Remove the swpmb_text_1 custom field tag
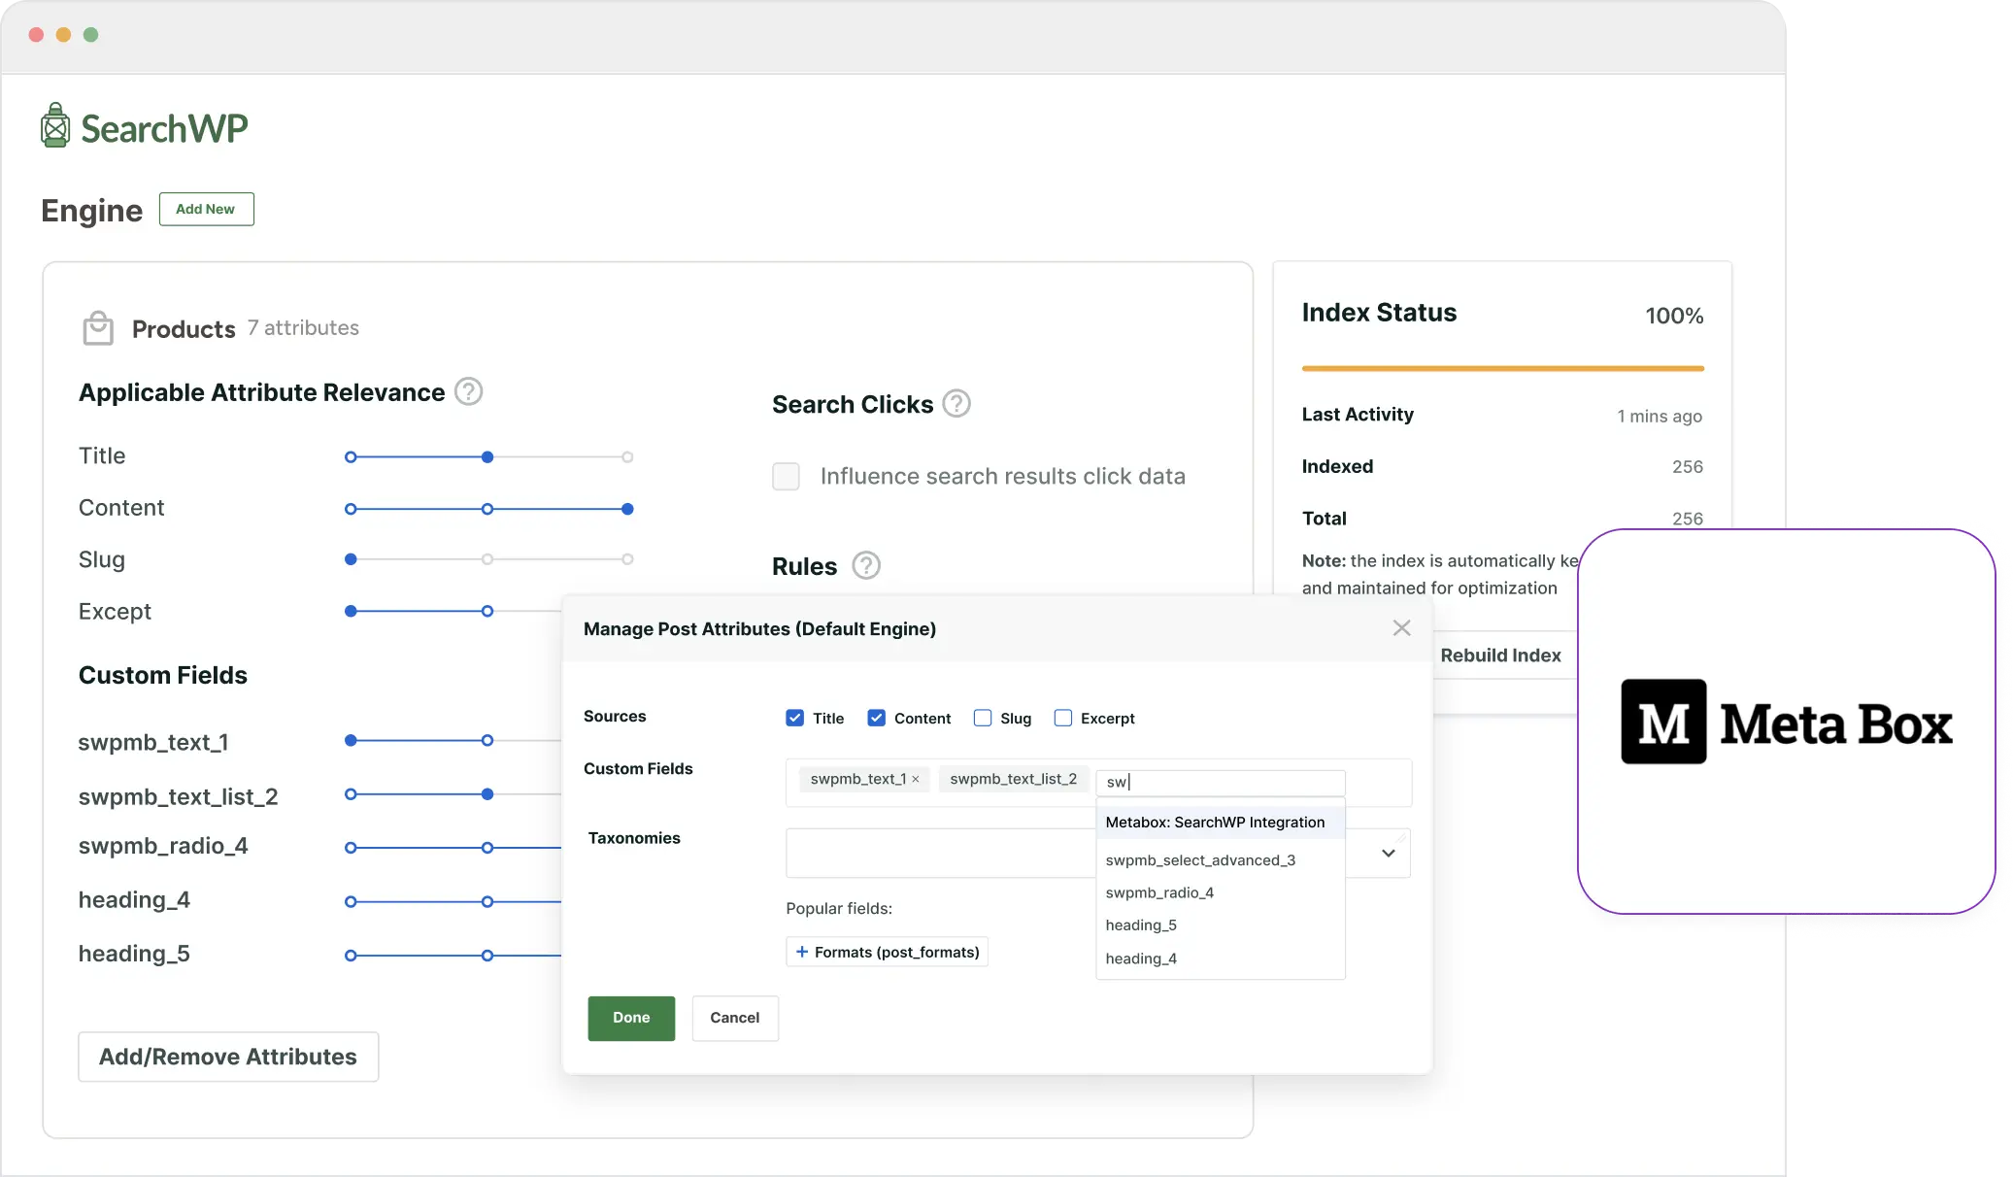The height and width of the screenshot is (1177, 2013). click(914, 779)
